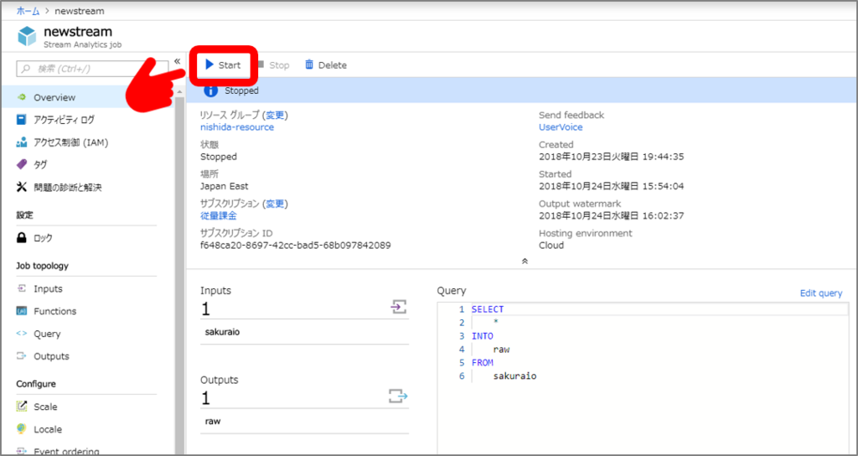This screenshot has height=456, width=858.
Task: Click the trash can icon beside Delete
Action: point(309,65)
